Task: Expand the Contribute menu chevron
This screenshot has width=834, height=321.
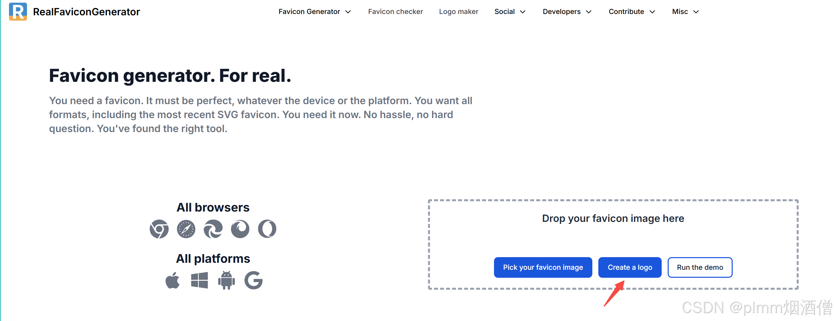Action: pyautogui.click(x=652, y=12)
